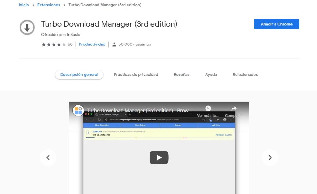Viewport: 317px width, 194px height.
Task: Advance to the next carousel slide
Action: click(x=270, y=158)
